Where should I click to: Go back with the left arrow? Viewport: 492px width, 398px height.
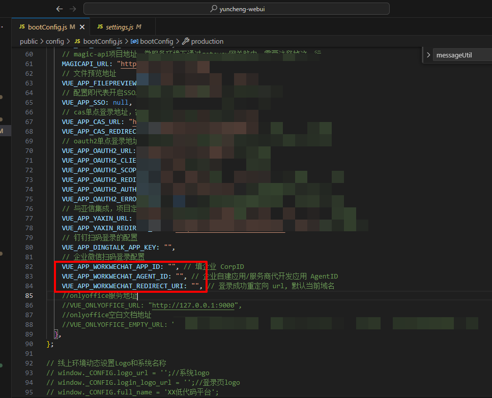pyautogui.click(x=60, y=9)
